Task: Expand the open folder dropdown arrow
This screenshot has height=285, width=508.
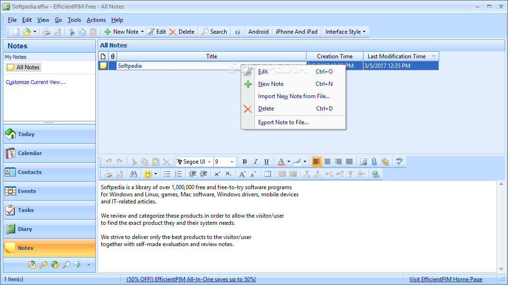Action: [35, 32]
